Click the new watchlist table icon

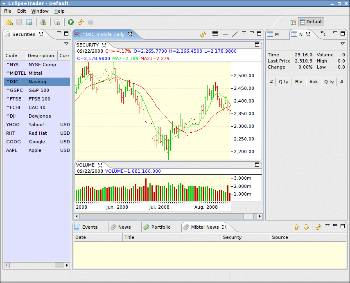29,22
